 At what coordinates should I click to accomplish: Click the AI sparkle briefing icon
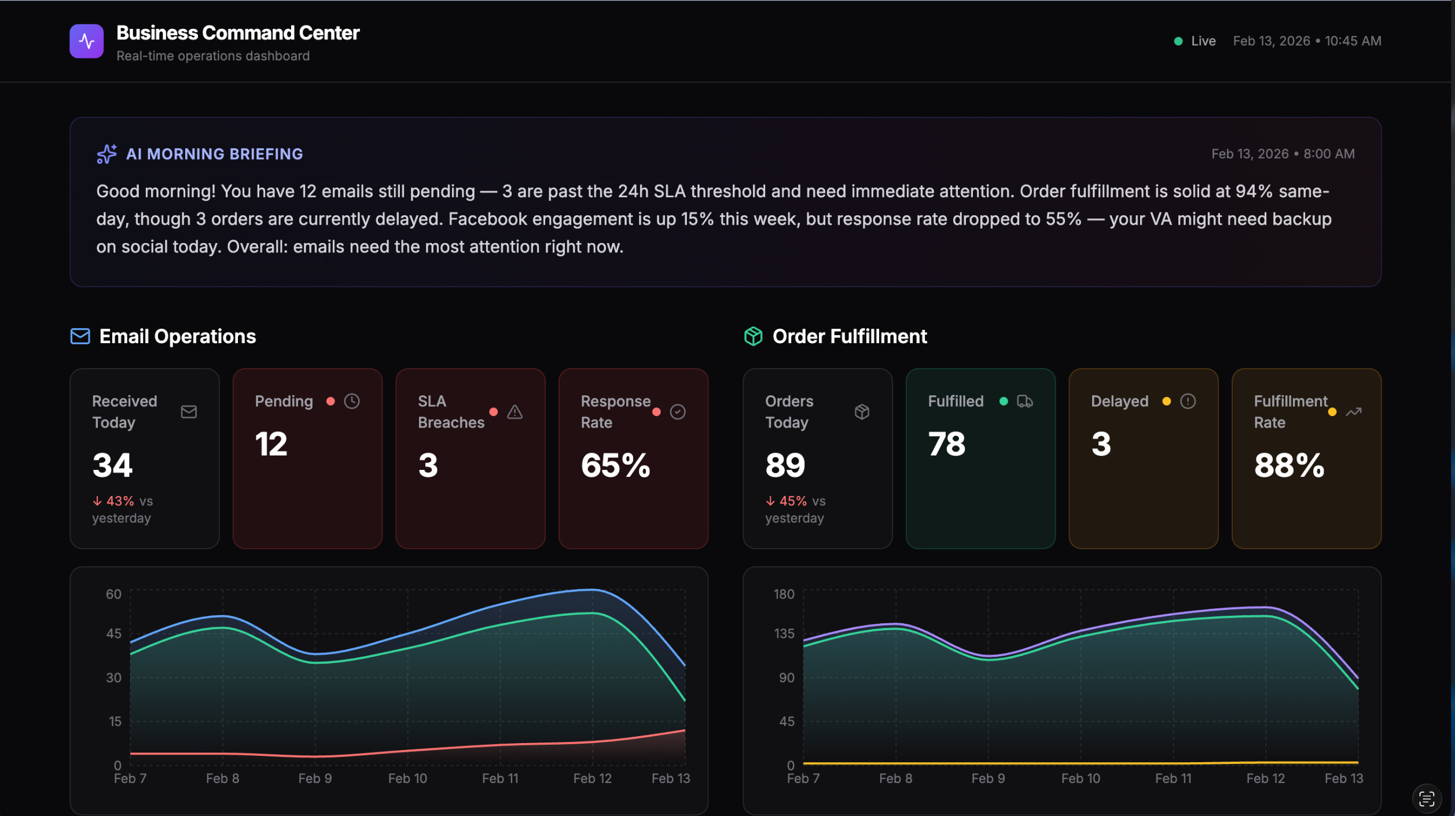point(106,154)
